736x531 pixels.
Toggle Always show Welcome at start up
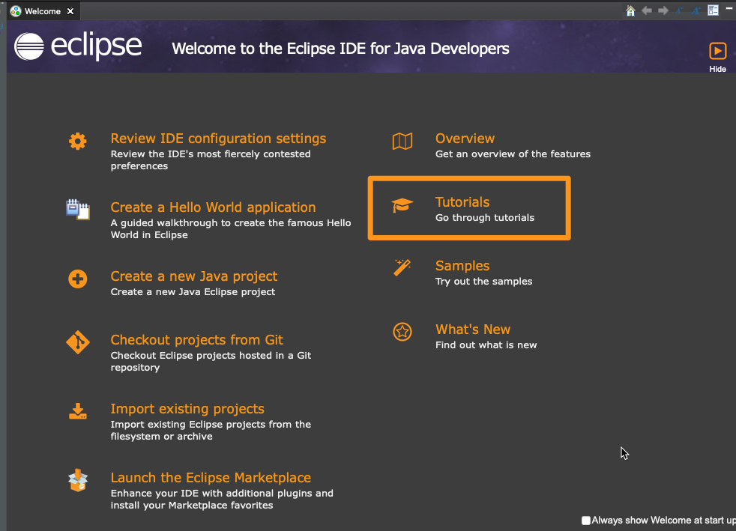pyautogui.click(x=586, y=521)
